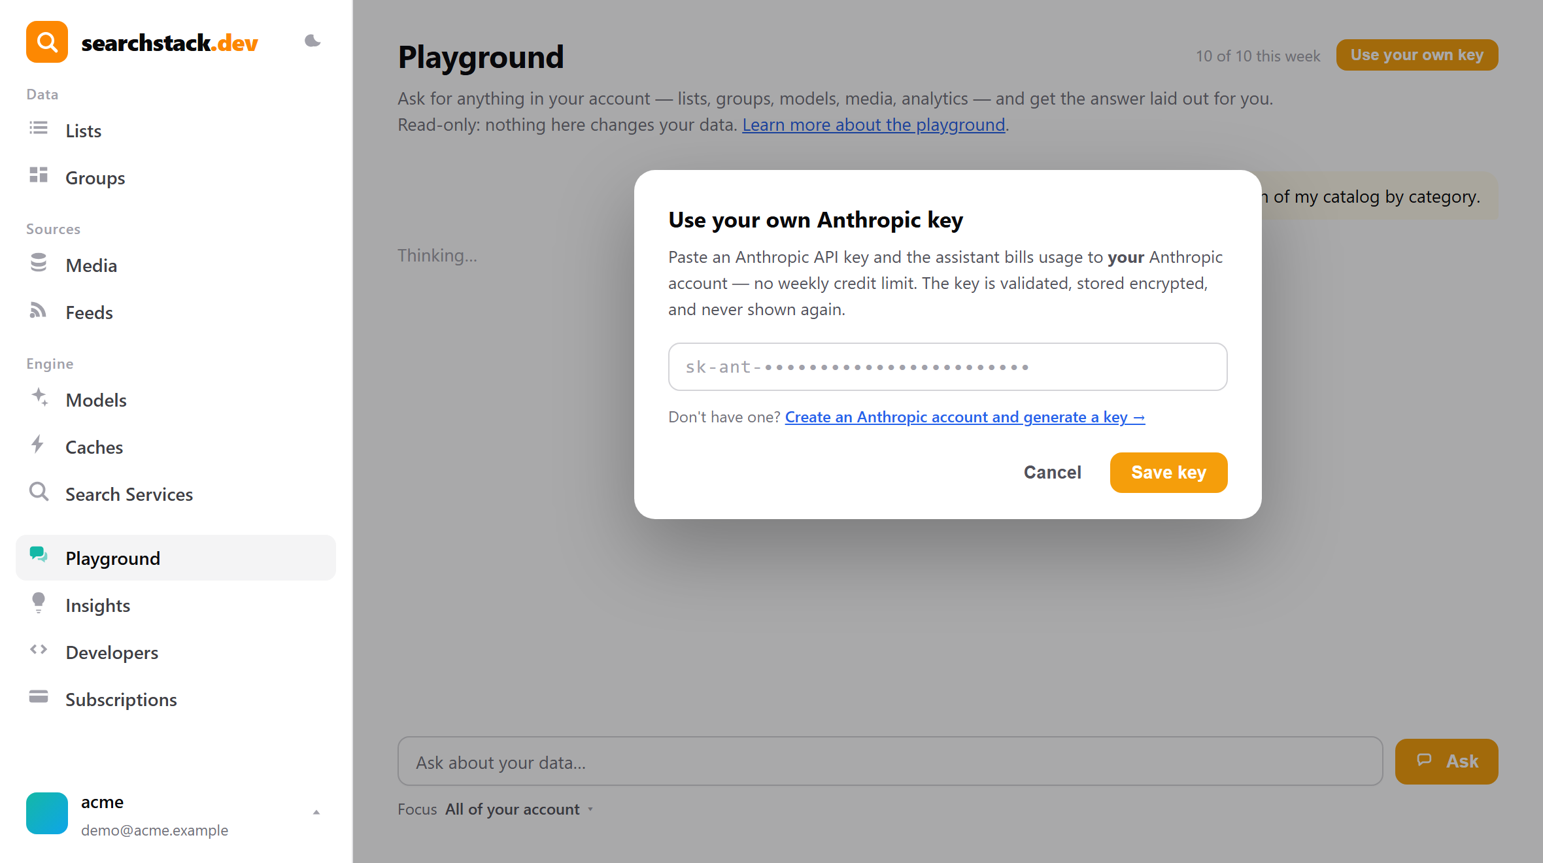The width and height of the screenshot is (1543, 863).
Task: Click the acme account name
Action: pos(102,802)
